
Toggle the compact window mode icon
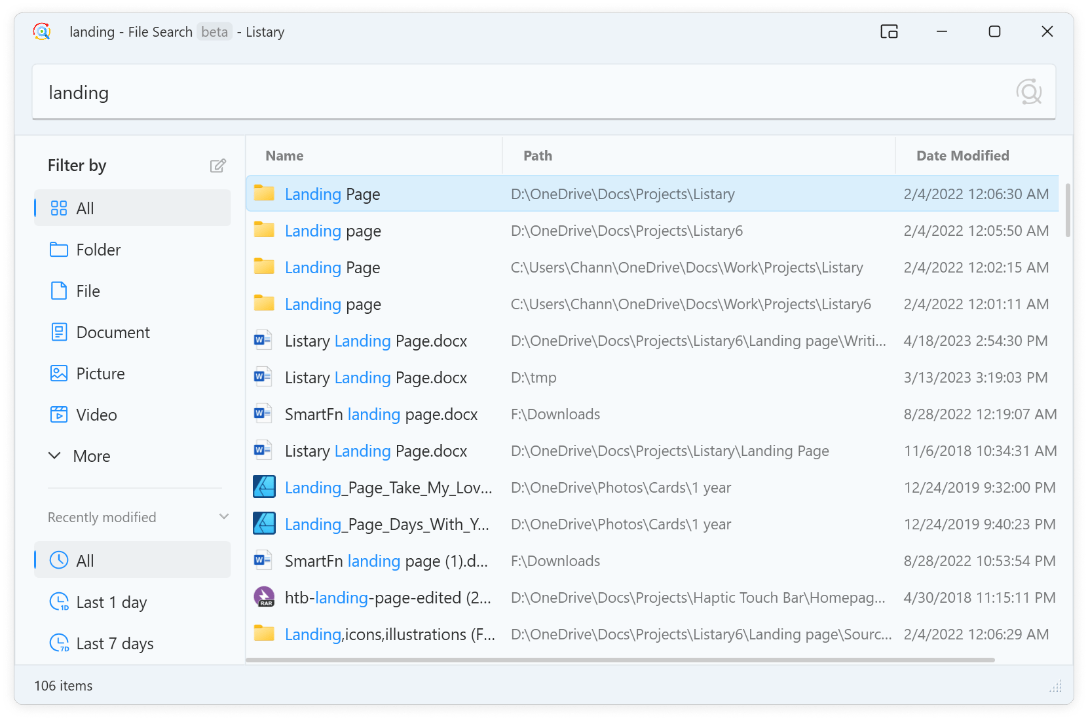tap(889, 31)
